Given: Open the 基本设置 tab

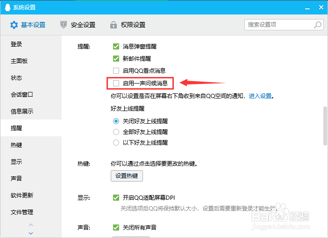Looking at the screenshot, I should pyautogui.click(x=28, y=25).
